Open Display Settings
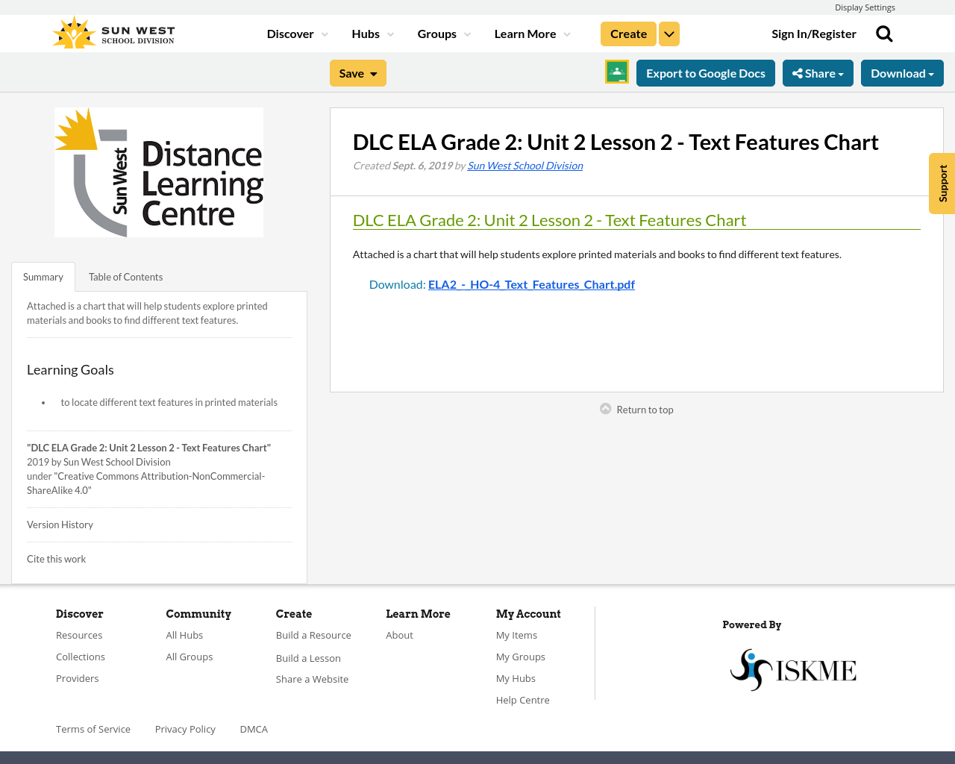955x764 pixels. (865, 6)
